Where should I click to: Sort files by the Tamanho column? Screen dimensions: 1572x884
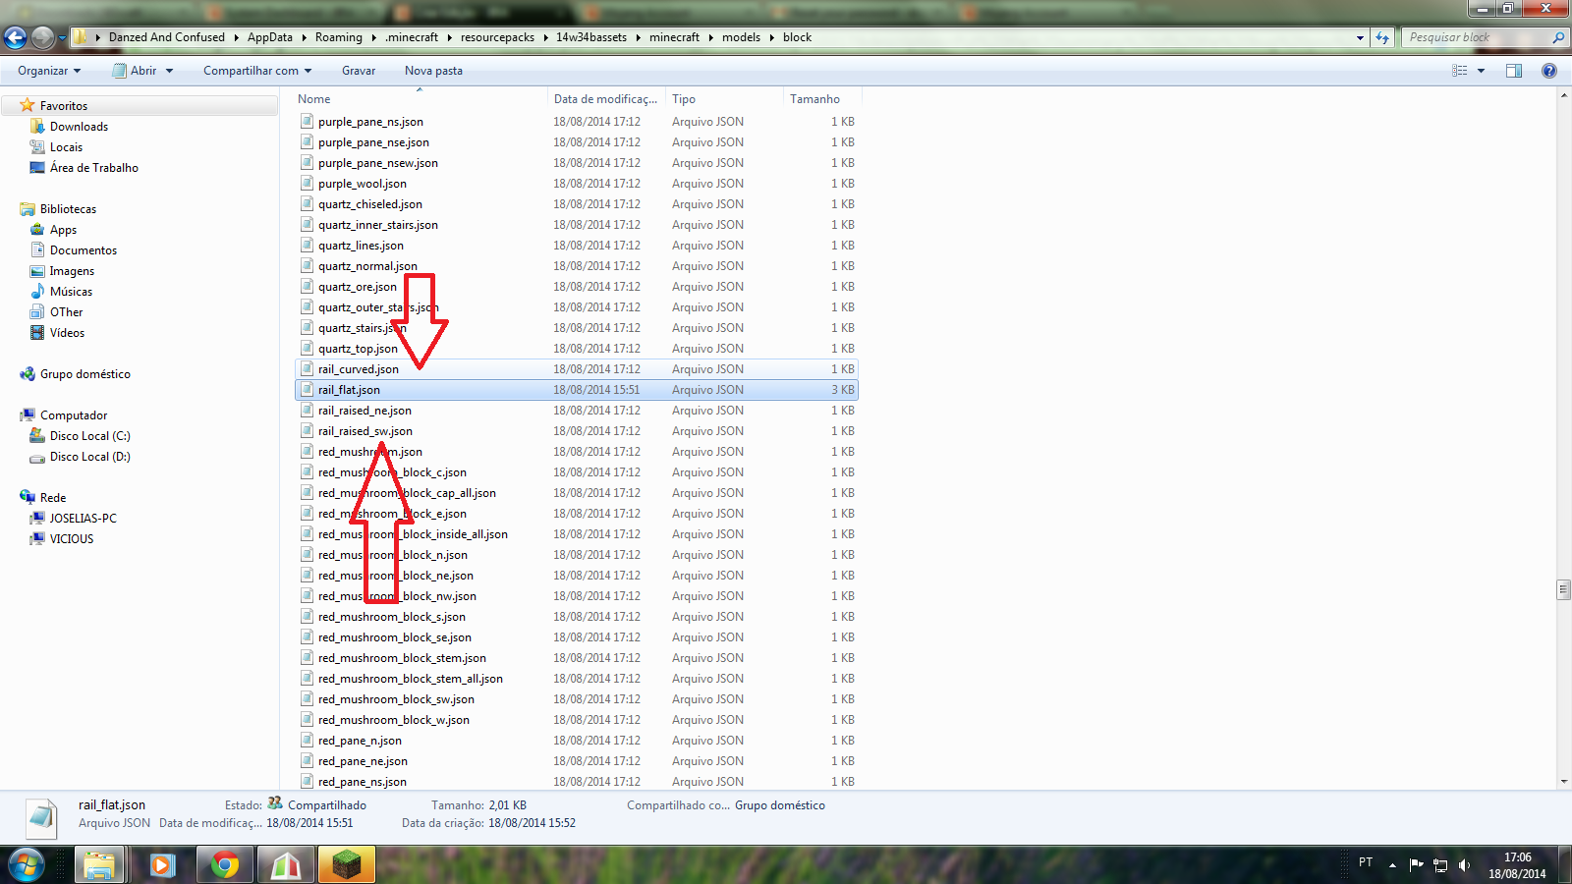coord(823,99)
